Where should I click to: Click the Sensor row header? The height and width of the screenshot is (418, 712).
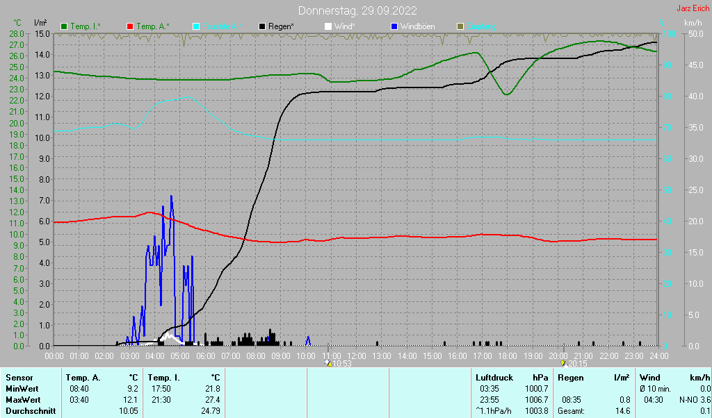[19, 378]
